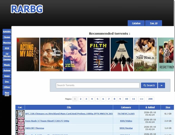Focus the Search Torrents field
This screenshot has width=175, height=135.
click(98, 85)
